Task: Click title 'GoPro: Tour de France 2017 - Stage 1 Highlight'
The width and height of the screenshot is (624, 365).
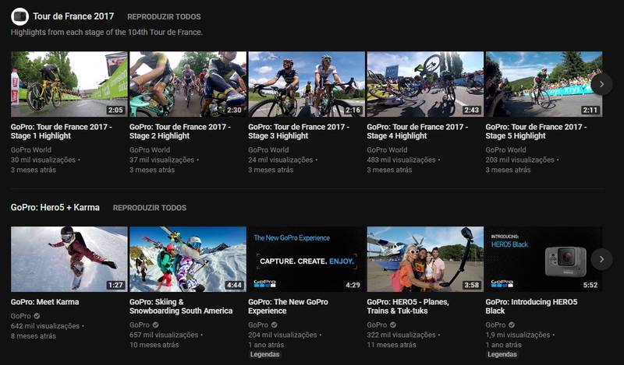Action: point(62,132)
